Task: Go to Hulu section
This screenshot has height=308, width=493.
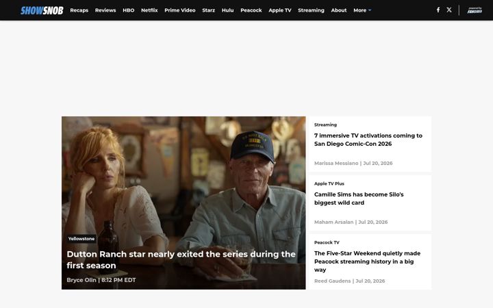Action: [227, 10]
